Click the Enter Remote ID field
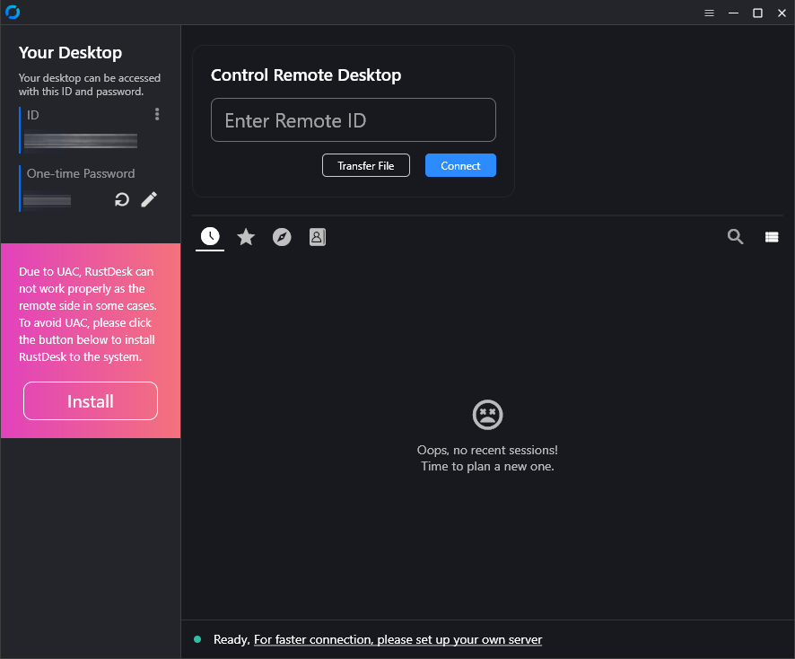The width and height of the screenshot is (795, 659). pos(353,120)
